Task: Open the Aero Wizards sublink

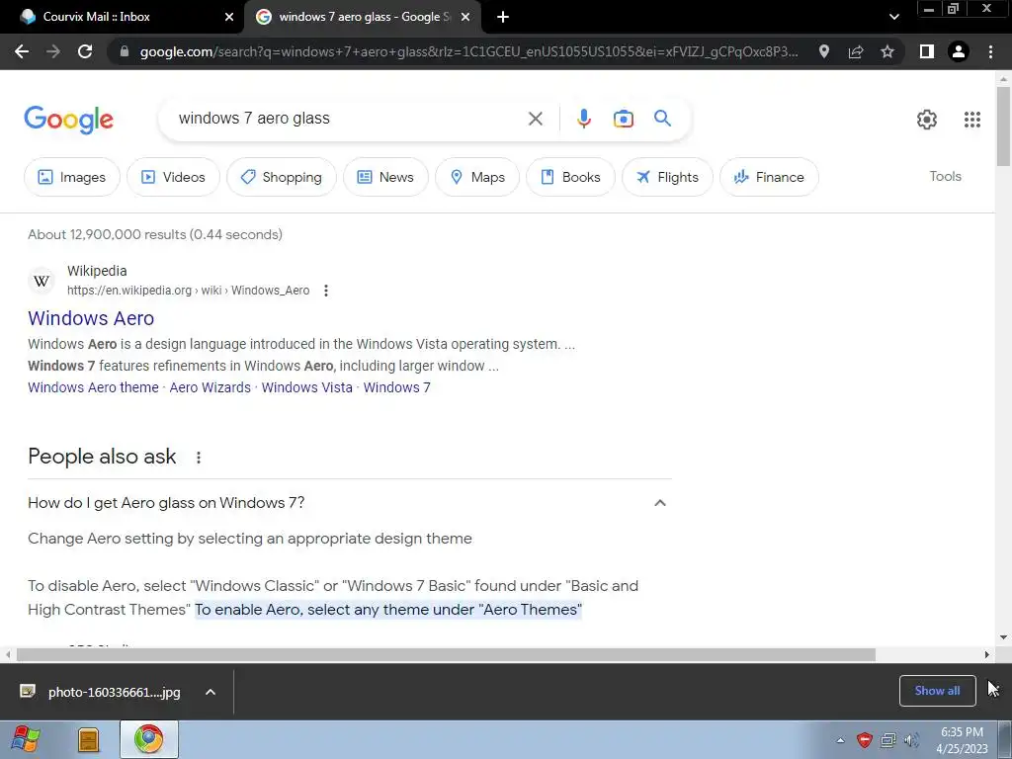Action: 210,387
